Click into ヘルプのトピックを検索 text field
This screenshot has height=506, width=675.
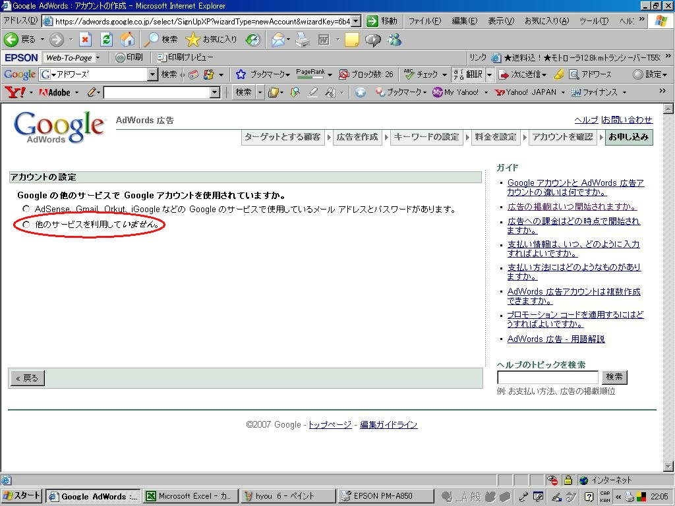(x=548, y=378)
